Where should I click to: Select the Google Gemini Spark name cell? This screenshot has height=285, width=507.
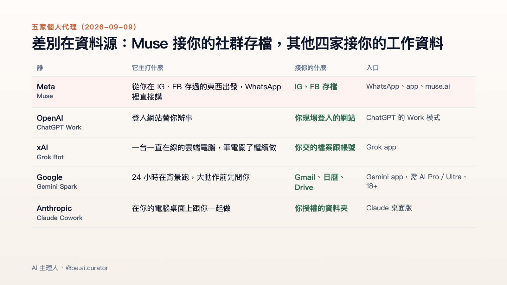point(57,182)
